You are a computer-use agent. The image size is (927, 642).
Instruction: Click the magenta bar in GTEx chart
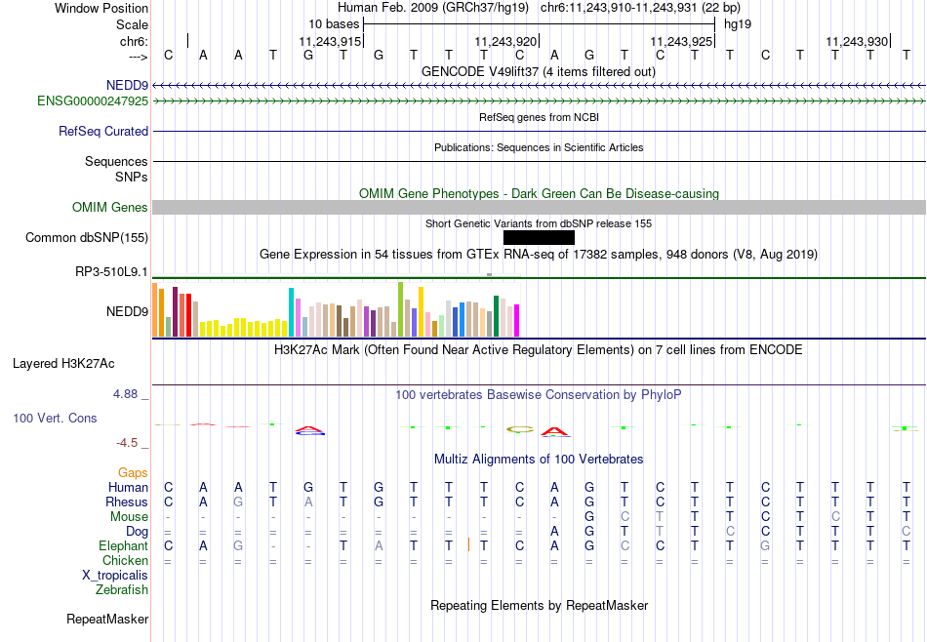pyautogui.click(x=517, y=320)
